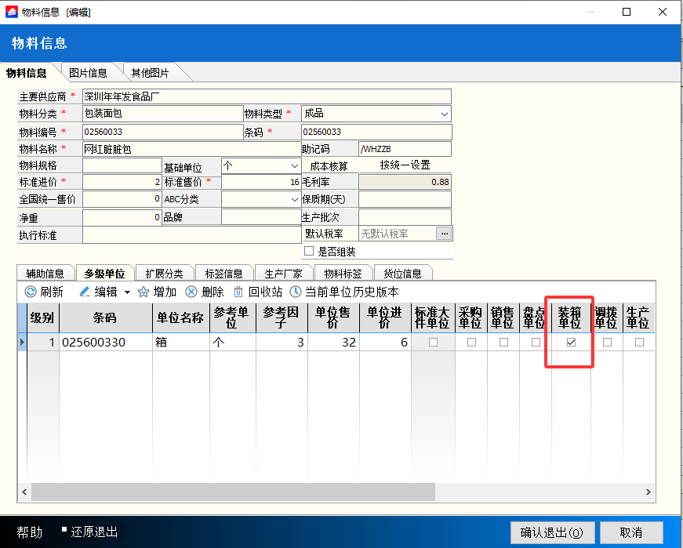The height and width of the screenshot is (548, 683).
Task: Toggle 标准大件单位 checkbox for 箱 row
Action: point(433,343)
